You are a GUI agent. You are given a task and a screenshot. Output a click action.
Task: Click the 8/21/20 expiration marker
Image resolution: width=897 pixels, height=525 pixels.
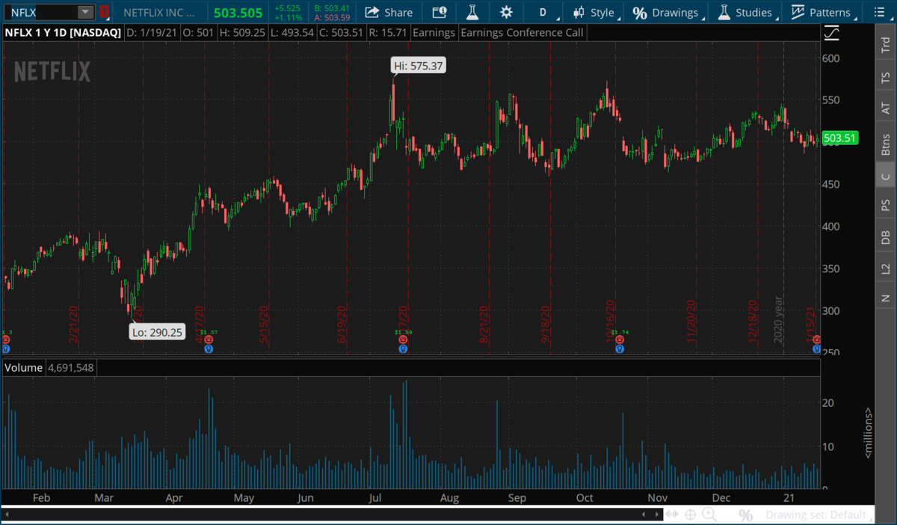coord(484,323)
